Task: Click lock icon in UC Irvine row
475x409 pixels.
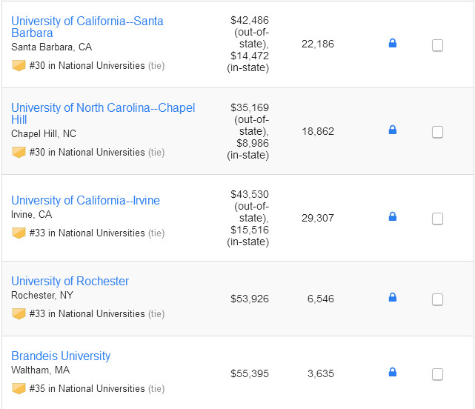Action: [393, 217]
